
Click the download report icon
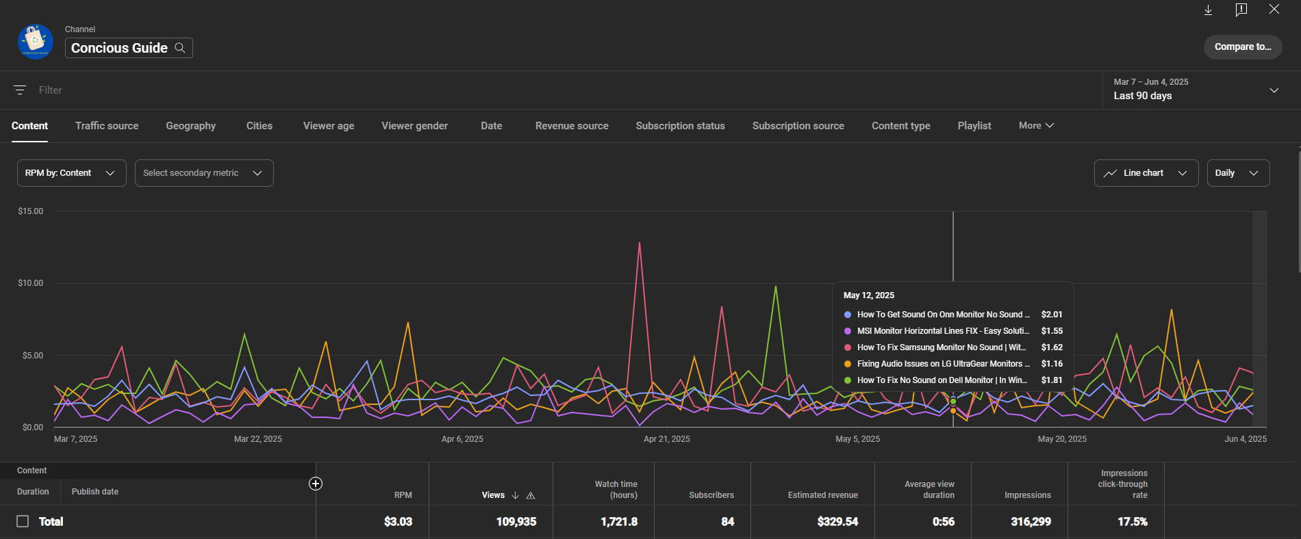pyautogui.click(x=1209, y=10)
